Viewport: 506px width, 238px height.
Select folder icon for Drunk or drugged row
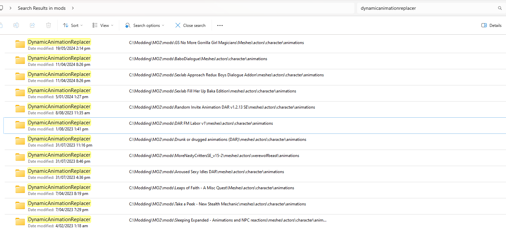[20, 141]
